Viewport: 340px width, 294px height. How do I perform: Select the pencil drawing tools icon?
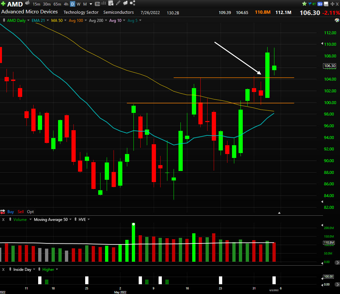pos(118,3)
